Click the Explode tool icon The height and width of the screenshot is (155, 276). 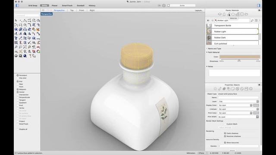point(38,29)
